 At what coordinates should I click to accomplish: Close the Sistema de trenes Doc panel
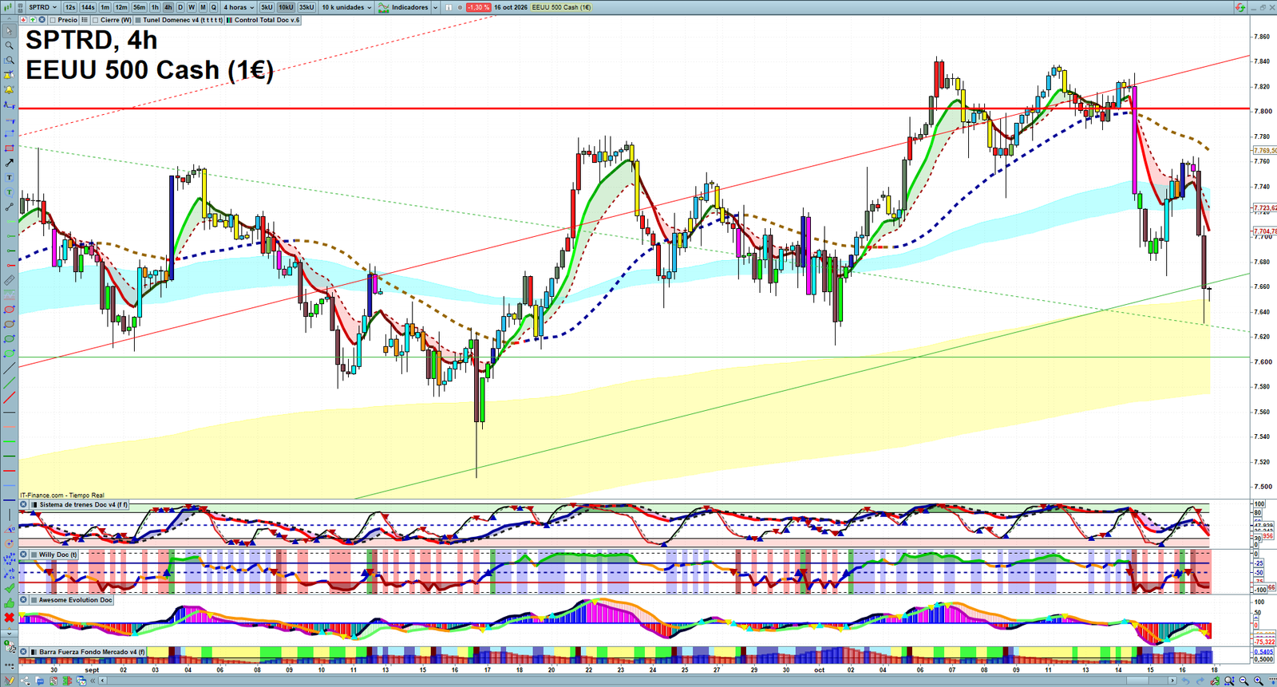[x=24, y=505]
